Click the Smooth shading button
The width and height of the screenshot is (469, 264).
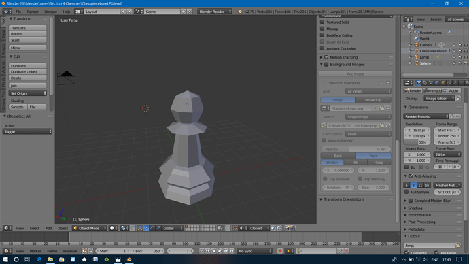tap(18, 107)
